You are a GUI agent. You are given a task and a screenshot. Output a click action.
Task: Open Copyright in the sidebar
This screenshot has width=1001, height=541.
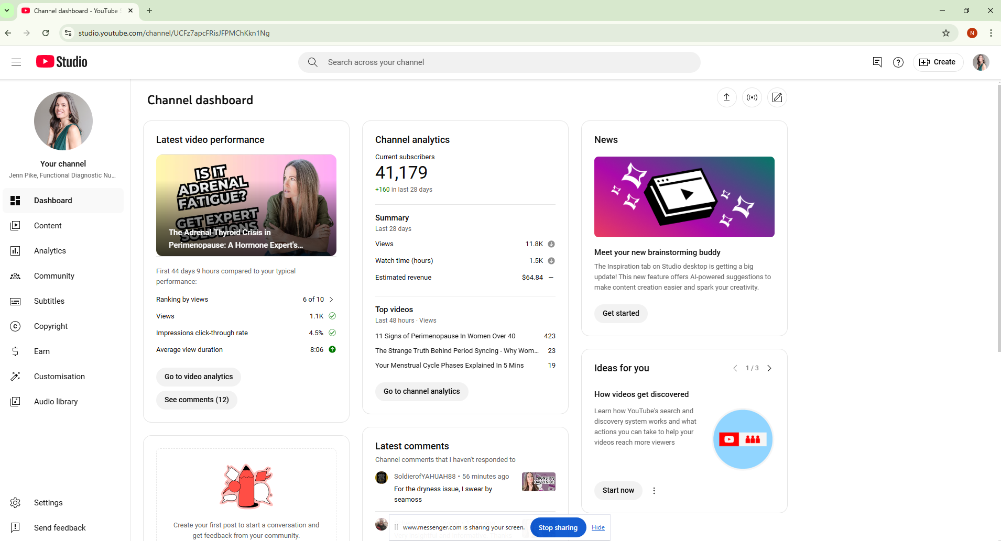tap(63, 326)
